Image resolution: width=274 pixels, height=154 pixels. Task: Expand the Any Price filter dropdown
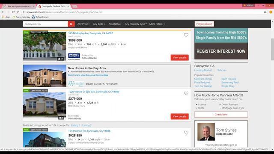point(83,24)
